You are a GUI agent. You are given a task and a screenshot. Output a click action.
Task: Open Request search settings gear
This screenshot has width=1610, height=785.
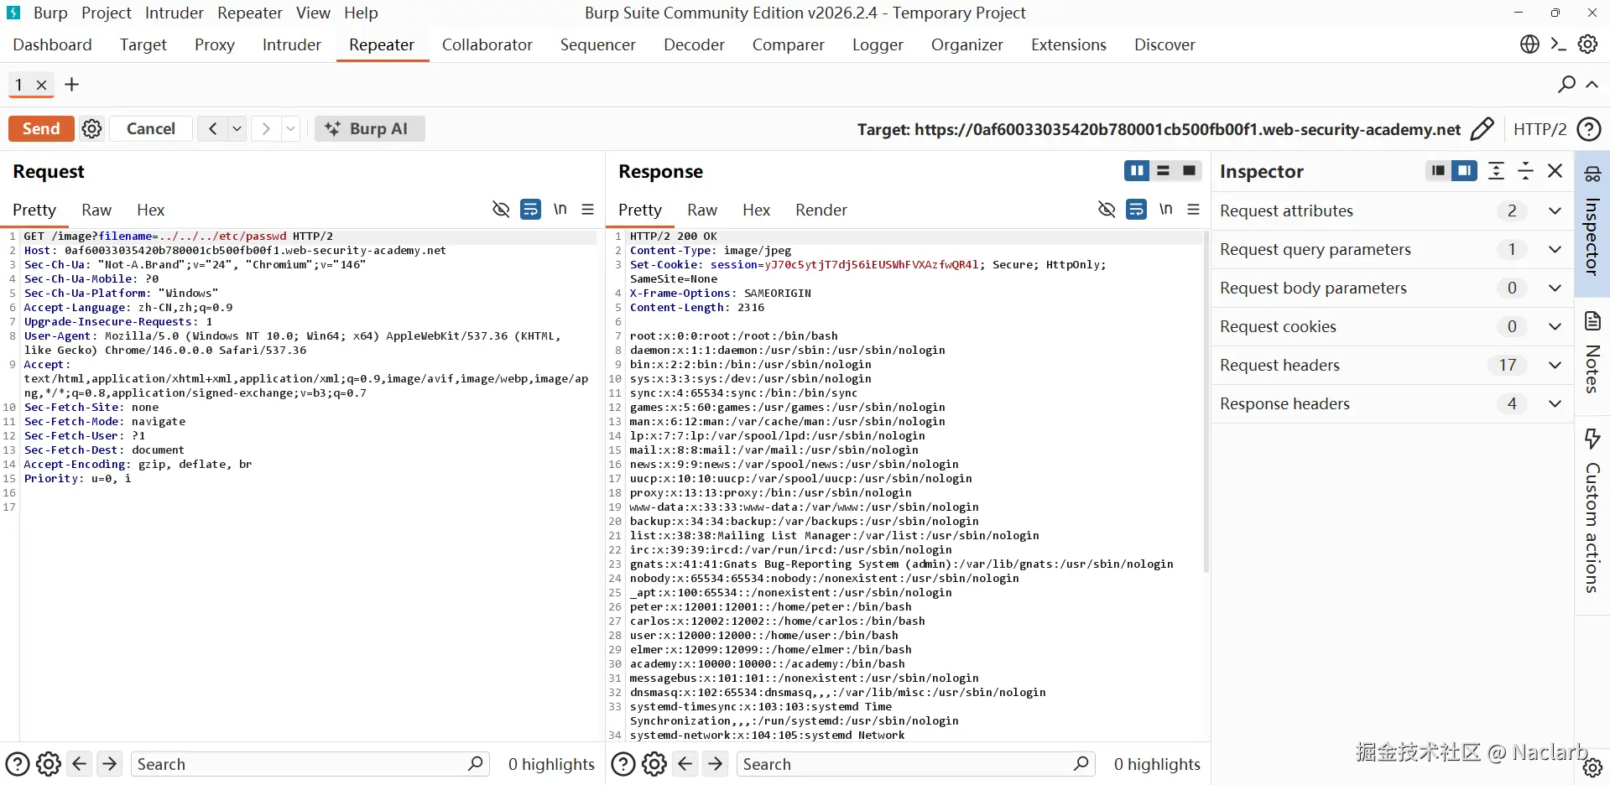tap(49, 764)
